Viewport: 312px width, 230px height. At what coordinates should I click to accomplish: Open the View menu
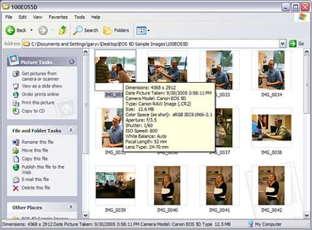38,17
